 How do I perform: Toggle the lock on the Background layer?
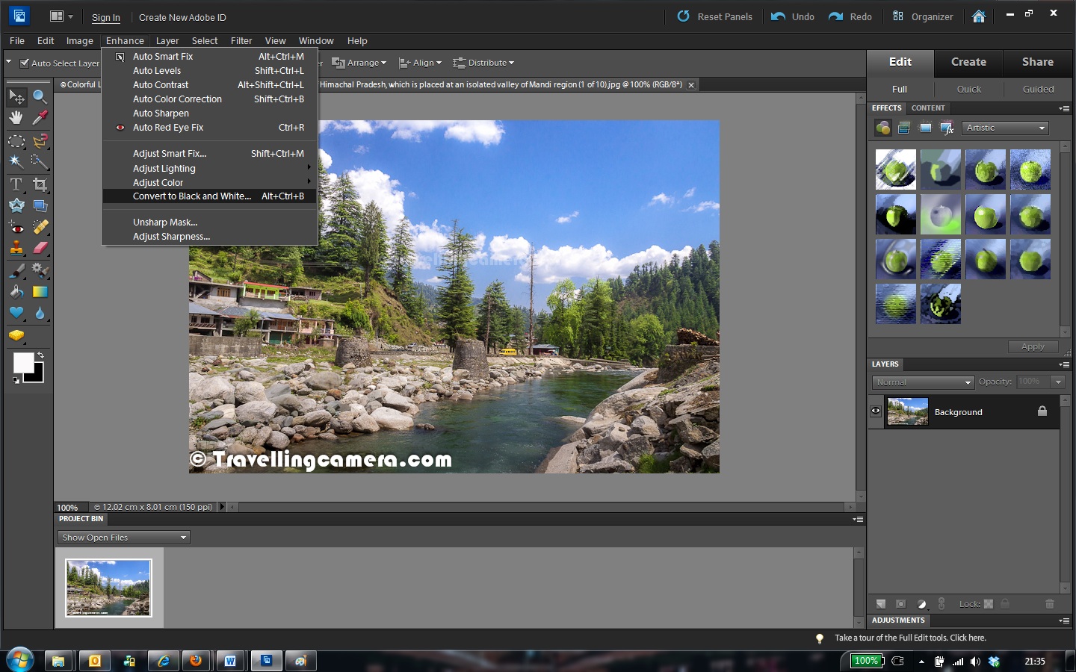pyautogui.click(x=1042, y=411)
